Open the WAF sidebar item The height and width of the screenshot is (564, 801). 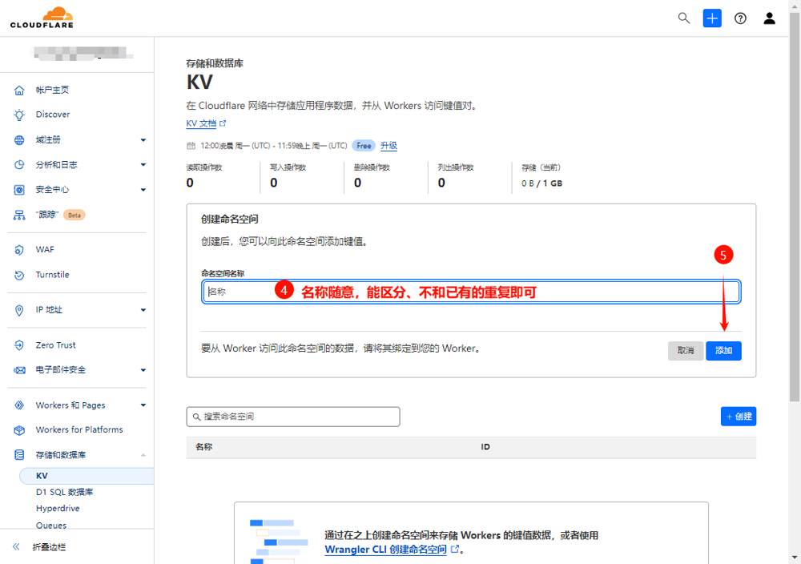pos(44,249)
